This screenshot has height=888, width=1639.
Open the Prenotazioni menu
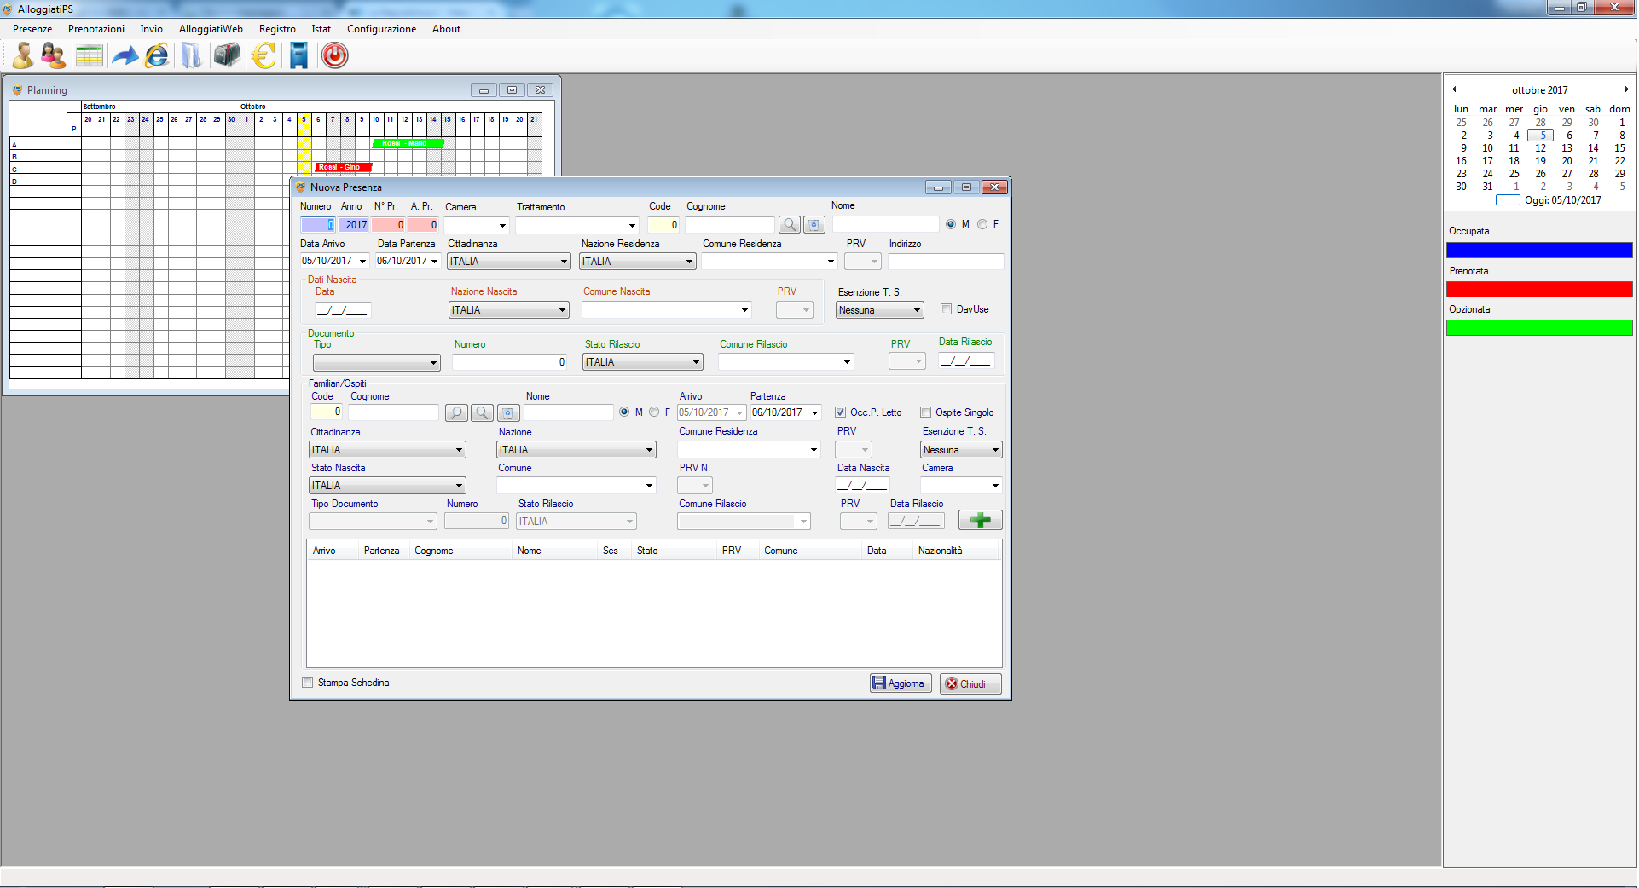tap(96, 29)
